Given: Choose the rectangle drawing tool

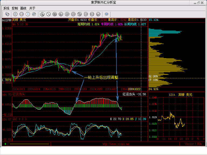Looking at the screenshot, I should tap(55, 14).
